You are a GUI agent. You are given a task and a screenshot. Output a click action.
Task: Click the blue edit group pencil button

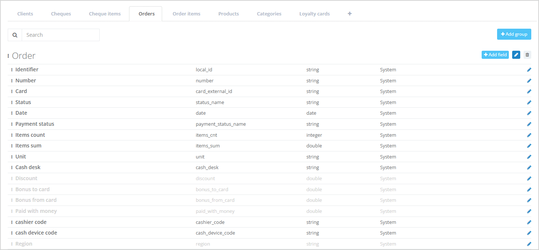coord(516,55)
